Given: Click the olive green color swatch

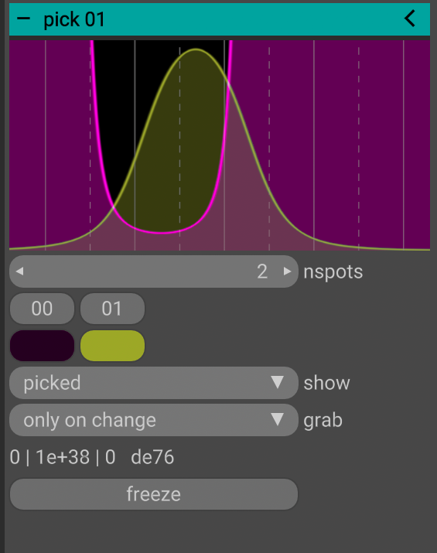Looking at the screenshot, I should click(112, 346).
